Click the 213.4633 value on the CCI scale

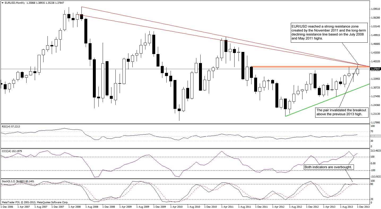pyautogui.click(x=376, y=150)
